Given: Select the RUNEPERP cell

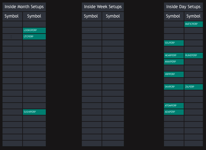Looking at the screenshot, I should coord(193,56).
